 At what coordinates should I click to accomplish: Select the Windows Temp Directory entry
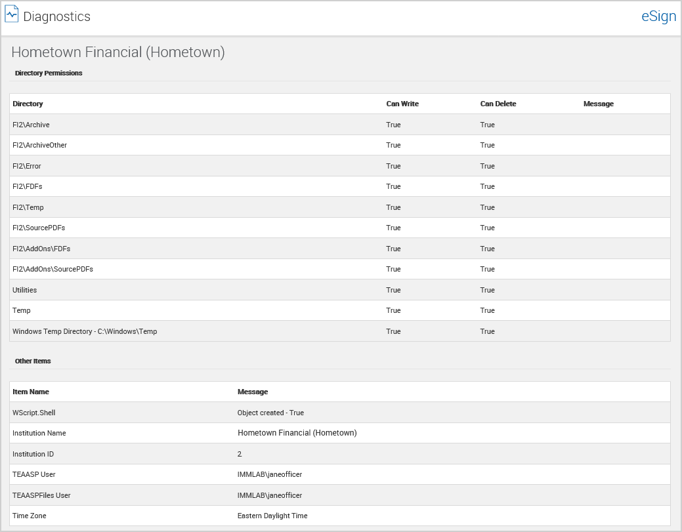340,331
